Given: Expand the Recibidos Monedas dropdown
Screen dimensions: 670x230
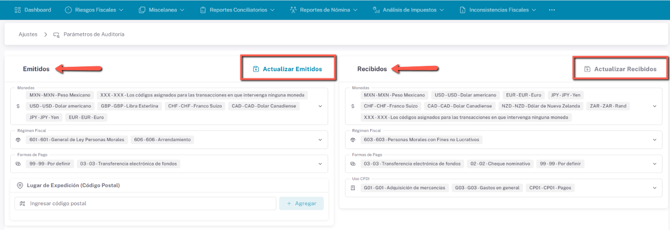Looking at the screenshot, I should [x=655, y=106].
